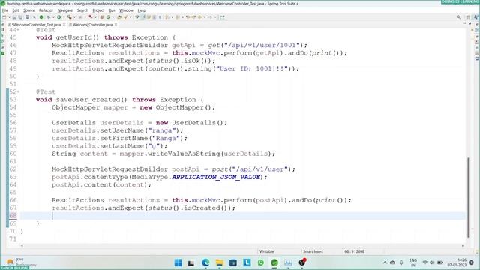Expand the Run dropdown arrow
The image size is (480, 270).
click(x=64, y=17)
